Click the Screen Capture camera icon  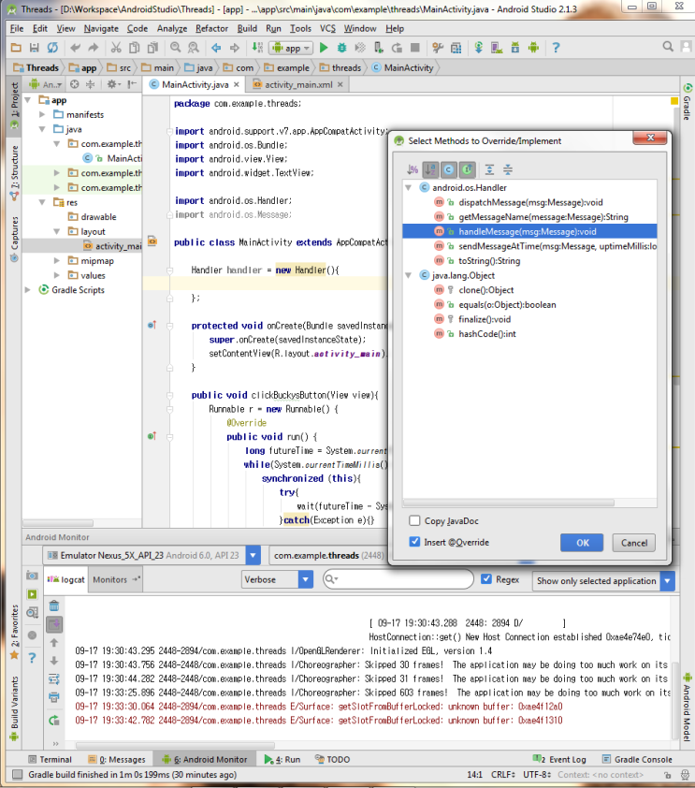(x=32, y=576)
